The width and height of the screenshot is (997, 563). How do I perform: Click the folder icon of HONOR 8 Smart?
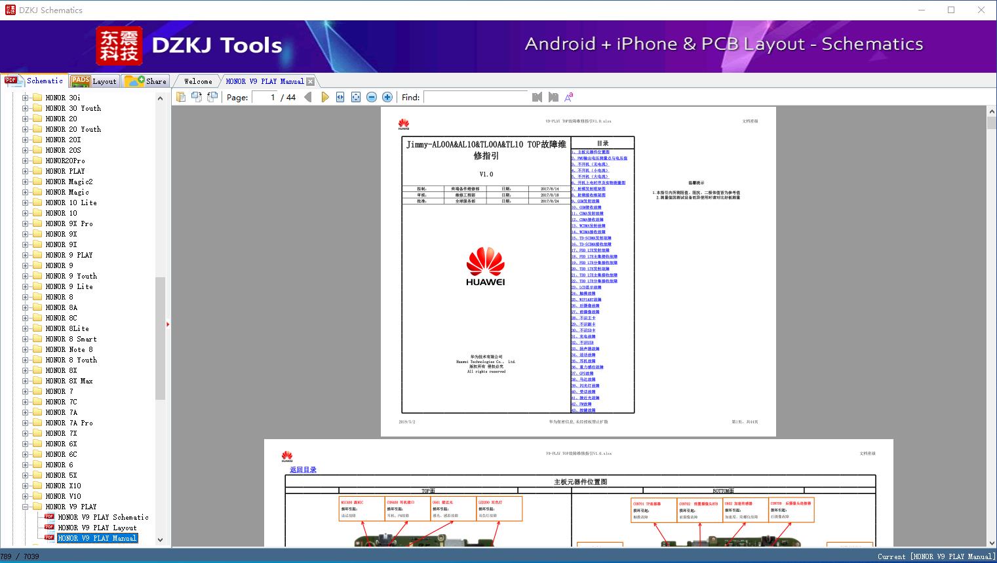[37, 339]
